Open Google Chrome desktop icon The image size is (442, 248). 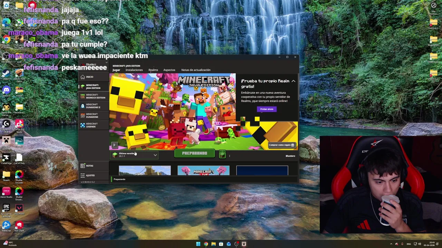(x=6, y=41)
